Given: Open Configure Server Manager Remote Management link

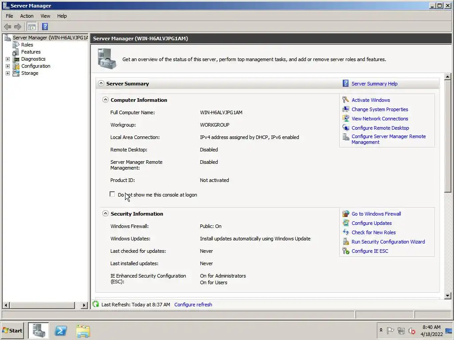Looking at the screenshot, I should coord(388,139).
